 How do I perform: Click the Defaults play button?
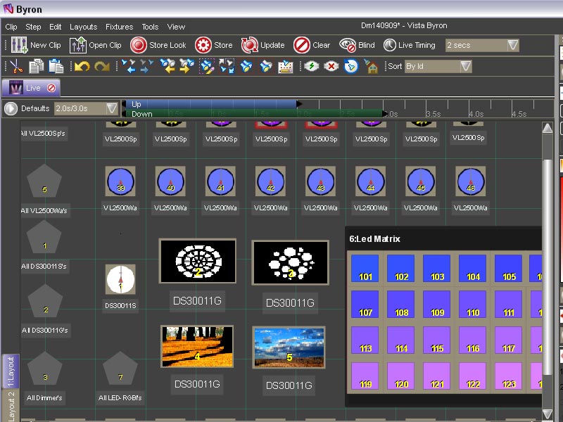point(11,108)
